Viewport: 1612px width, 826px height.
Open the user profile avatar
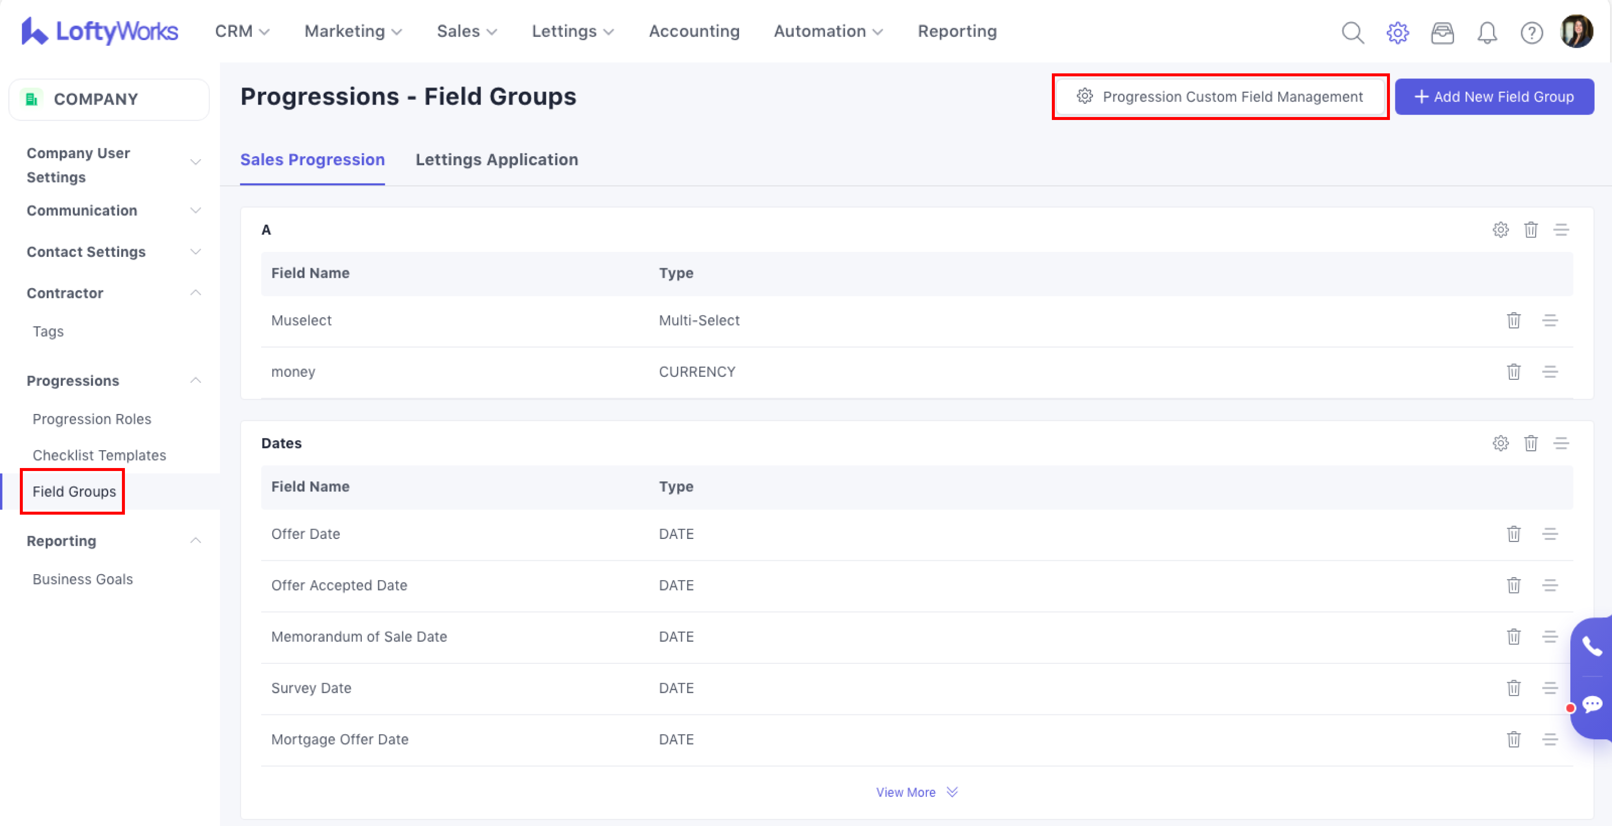(1576, 31)
